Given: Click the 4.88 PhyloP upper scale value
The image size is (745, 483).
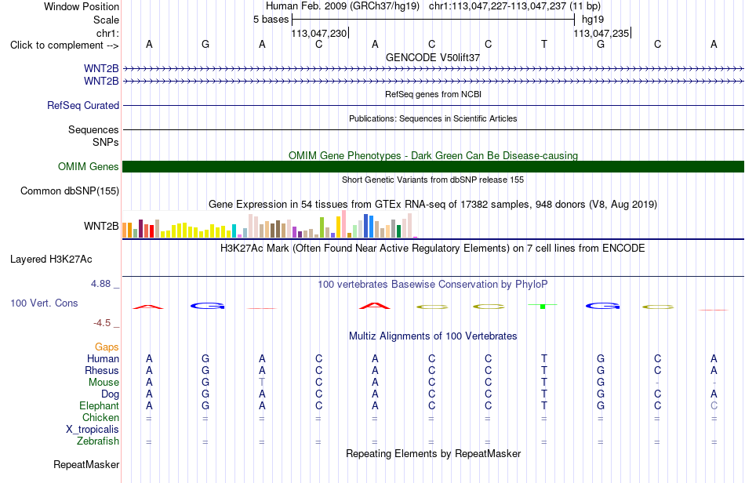Looking at the screenshot, I should point(100,284).
